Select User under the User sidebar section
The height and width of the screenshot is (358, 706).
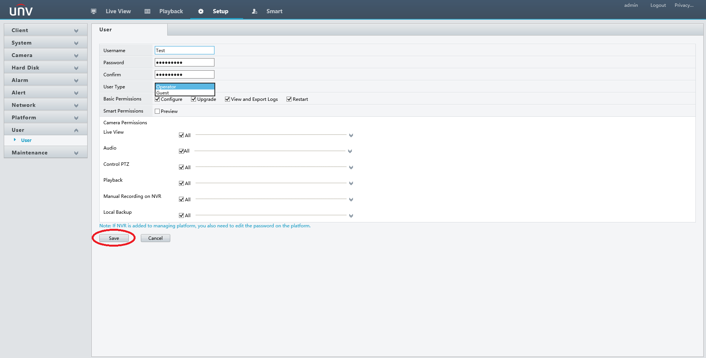[x=26, y=140]
